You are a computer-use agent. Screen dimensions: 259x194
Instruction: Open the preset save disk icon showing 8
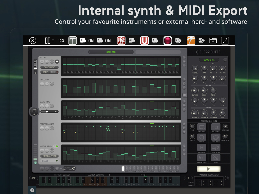tap(34, 111)
